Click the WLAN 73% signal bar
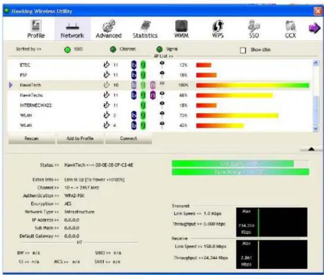Screen dimensions: 324x275 pos(237,115)
